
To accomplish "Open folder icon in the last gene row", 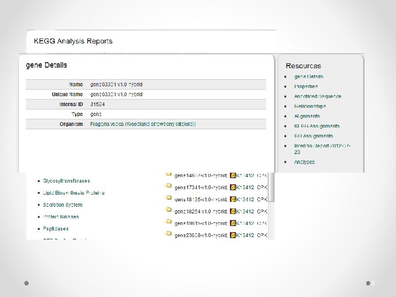I will point(169,233).
